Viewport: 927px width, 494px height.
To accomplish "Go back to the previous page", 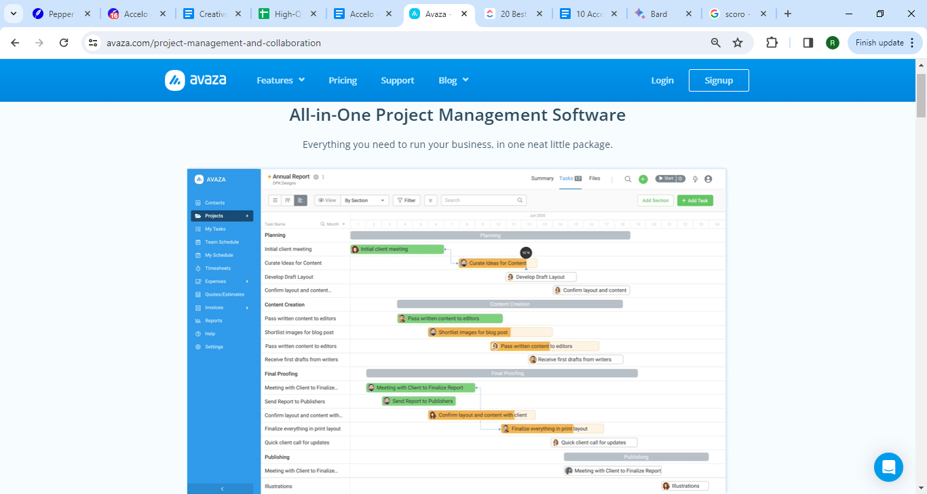I will 15,43.
